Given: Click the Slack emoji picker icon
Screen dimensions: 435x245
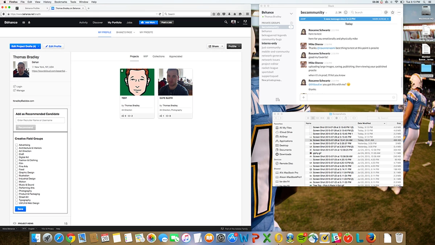Looking at the screenshot, I should 393,97.
